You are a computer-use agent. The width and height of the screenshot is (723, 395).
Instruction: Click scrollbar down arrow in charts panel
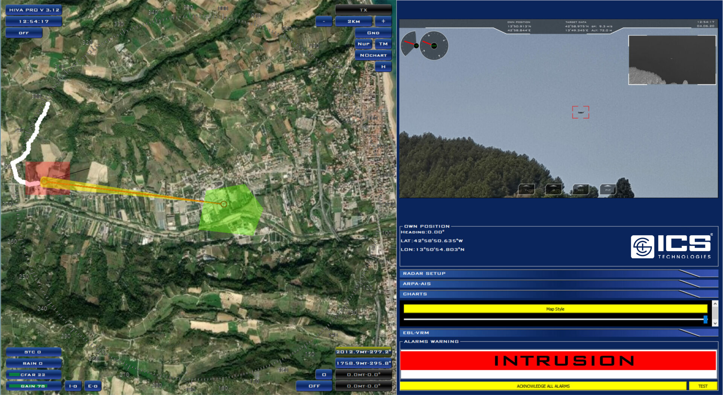point(715,323)
